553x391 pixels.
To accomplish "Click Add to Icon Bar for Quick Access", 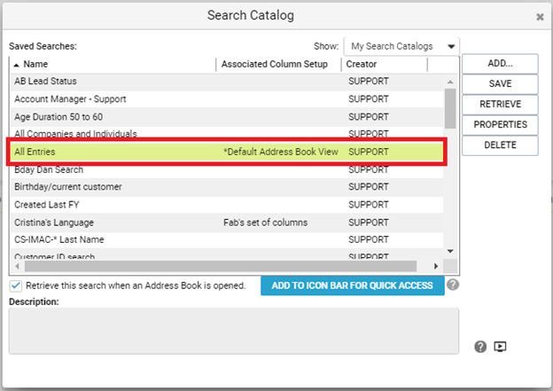I will (x=353, y=285).
